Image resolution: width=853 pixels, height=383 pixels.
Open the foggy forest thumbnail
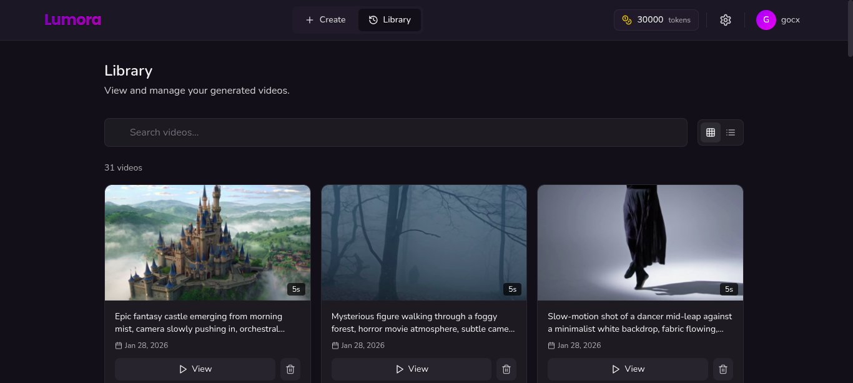tap(424, 242)
